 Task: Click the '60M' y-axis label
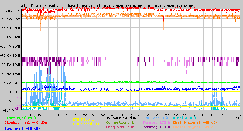click(x=15, y=92)
